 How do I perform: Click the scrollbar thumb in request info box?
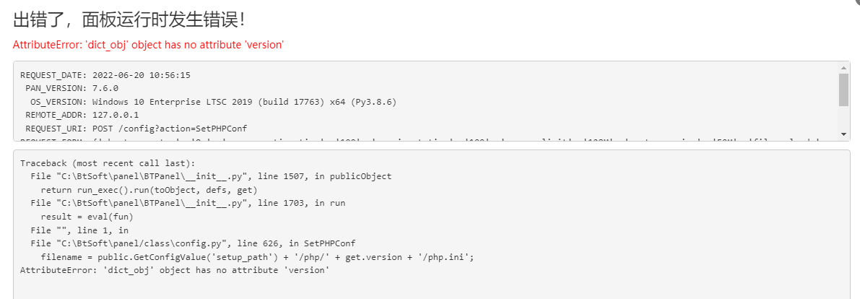point(843,90)
